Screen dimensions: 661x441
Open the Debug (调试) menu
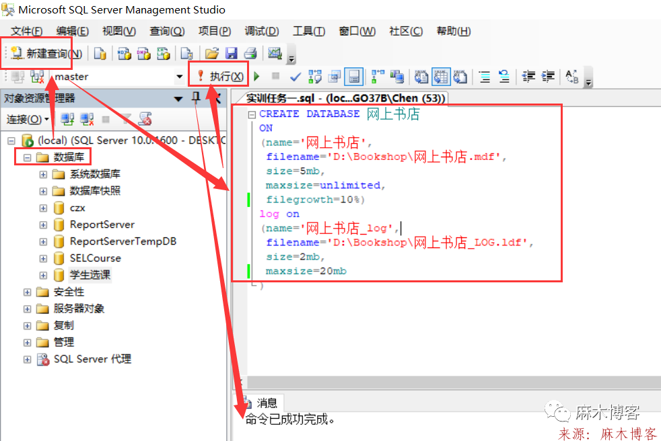(x=262, y=31)
